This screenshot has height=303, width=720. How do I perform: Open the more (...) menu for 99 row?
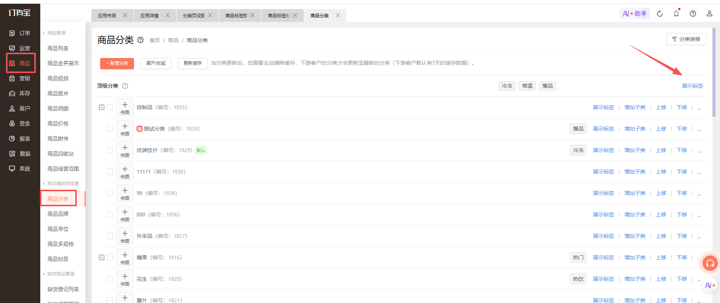(x=699, y=193)
